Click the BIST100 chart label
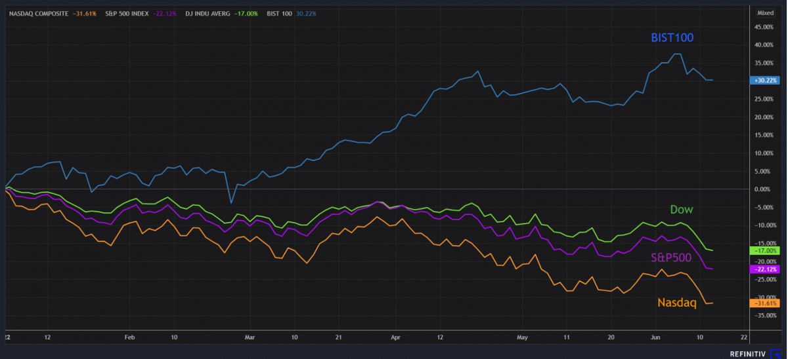 tap(672, 38)
